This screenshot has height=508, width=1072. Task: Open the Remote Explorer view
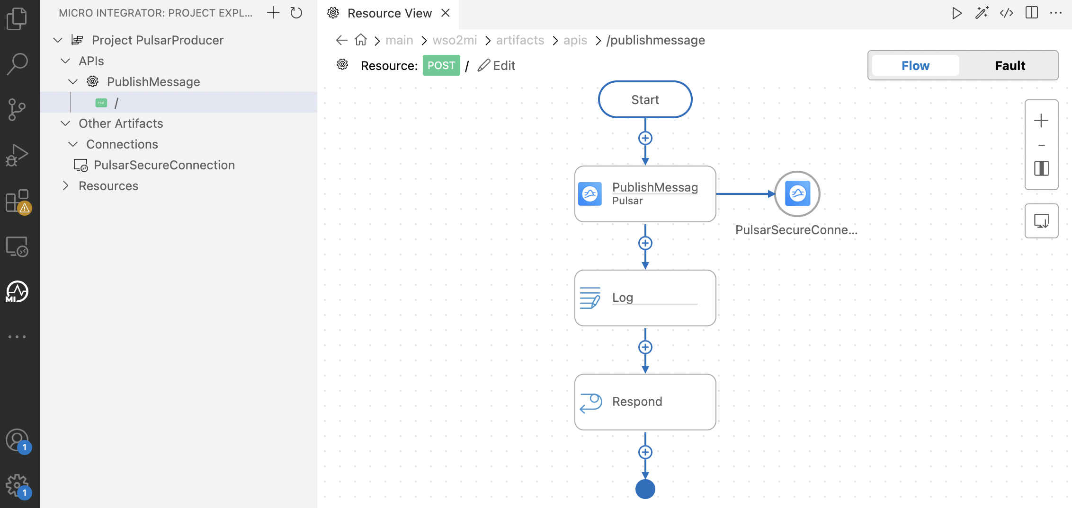pos(17,246)
